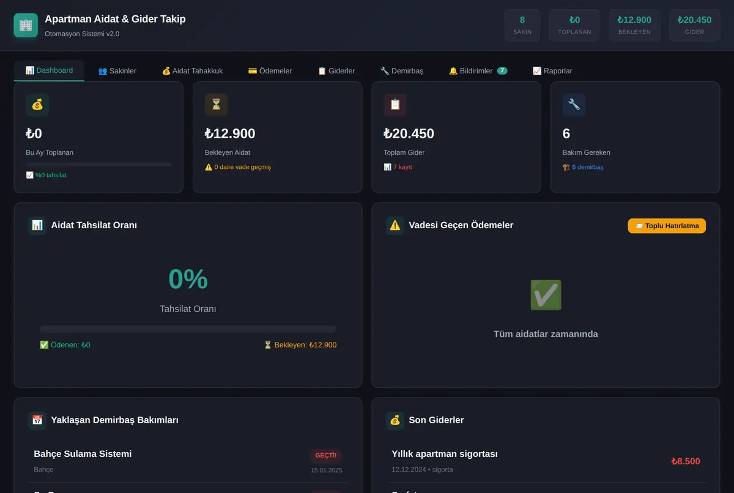
Task: Click "Ödenen: ₺0" text
Action: point(65,345)
